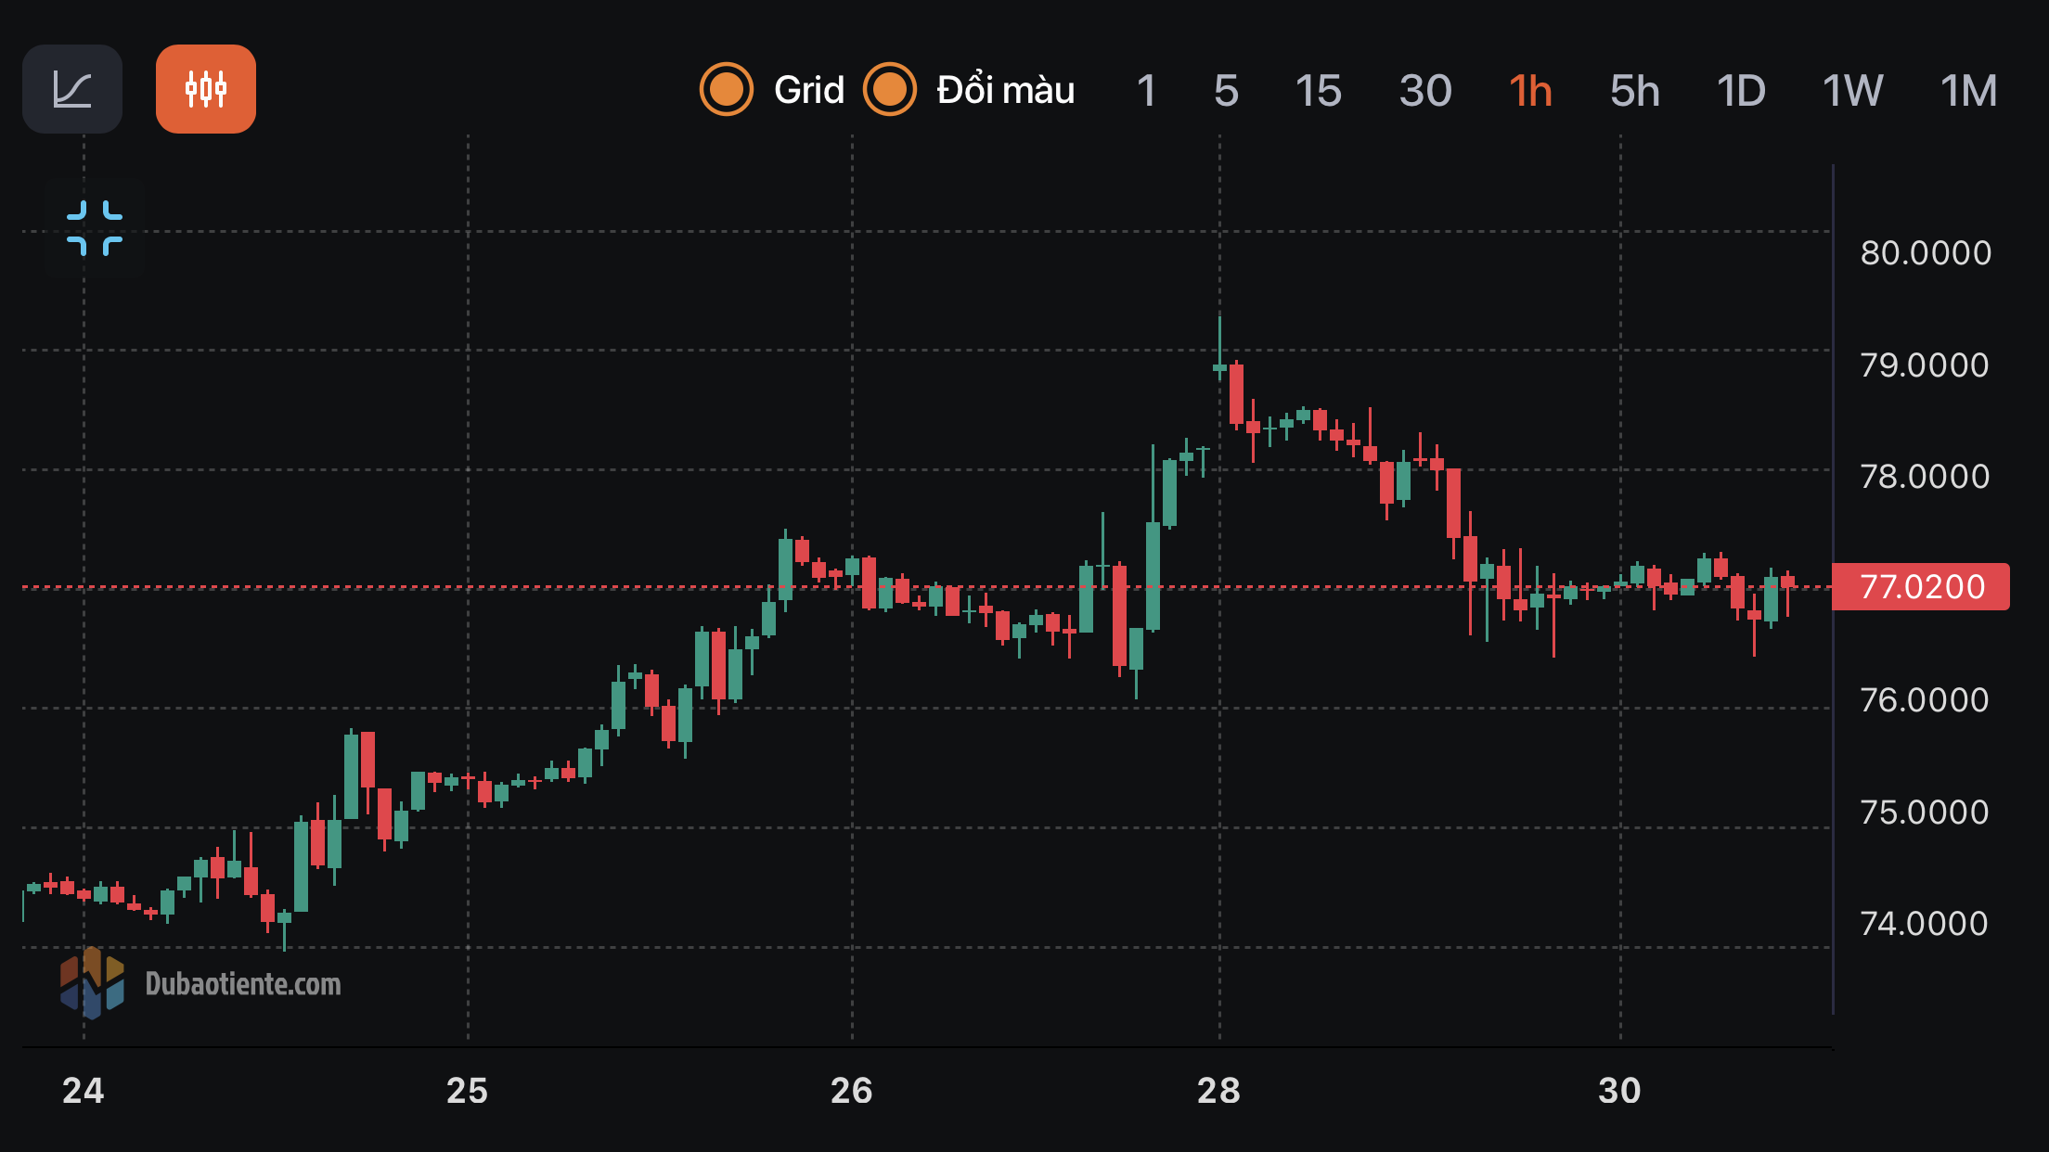
Task: Click the 78.0000 price axis label
Action: pyautogui.click(x=1925, y=476)
